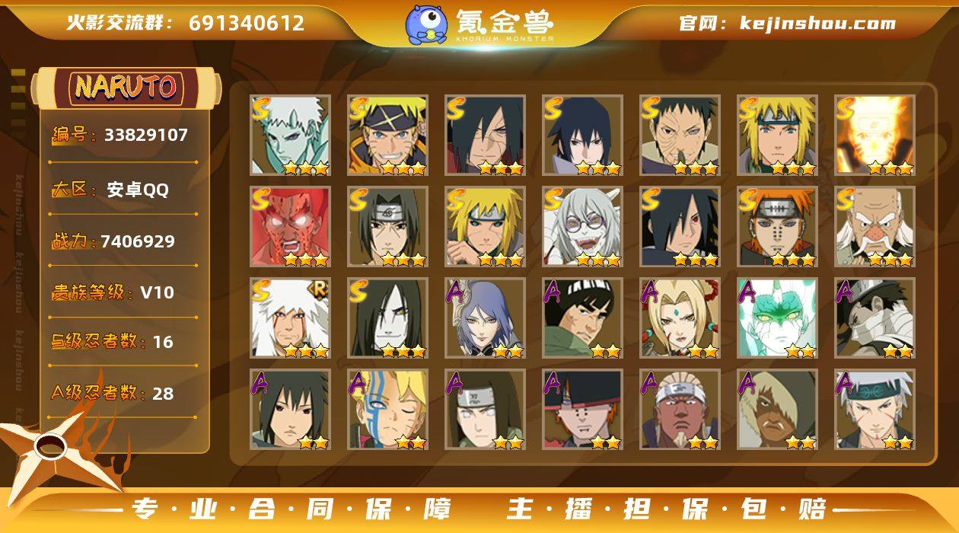Click the QQ group number 691340612
Image resolution: width=959 pixels, height=533 pixels.
[x=247, y=23]
